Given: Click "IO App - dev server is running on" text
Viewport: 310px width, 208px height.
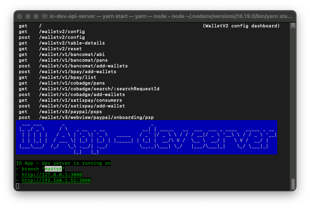Looking at the screenshot, I should (x=63, y=163).
